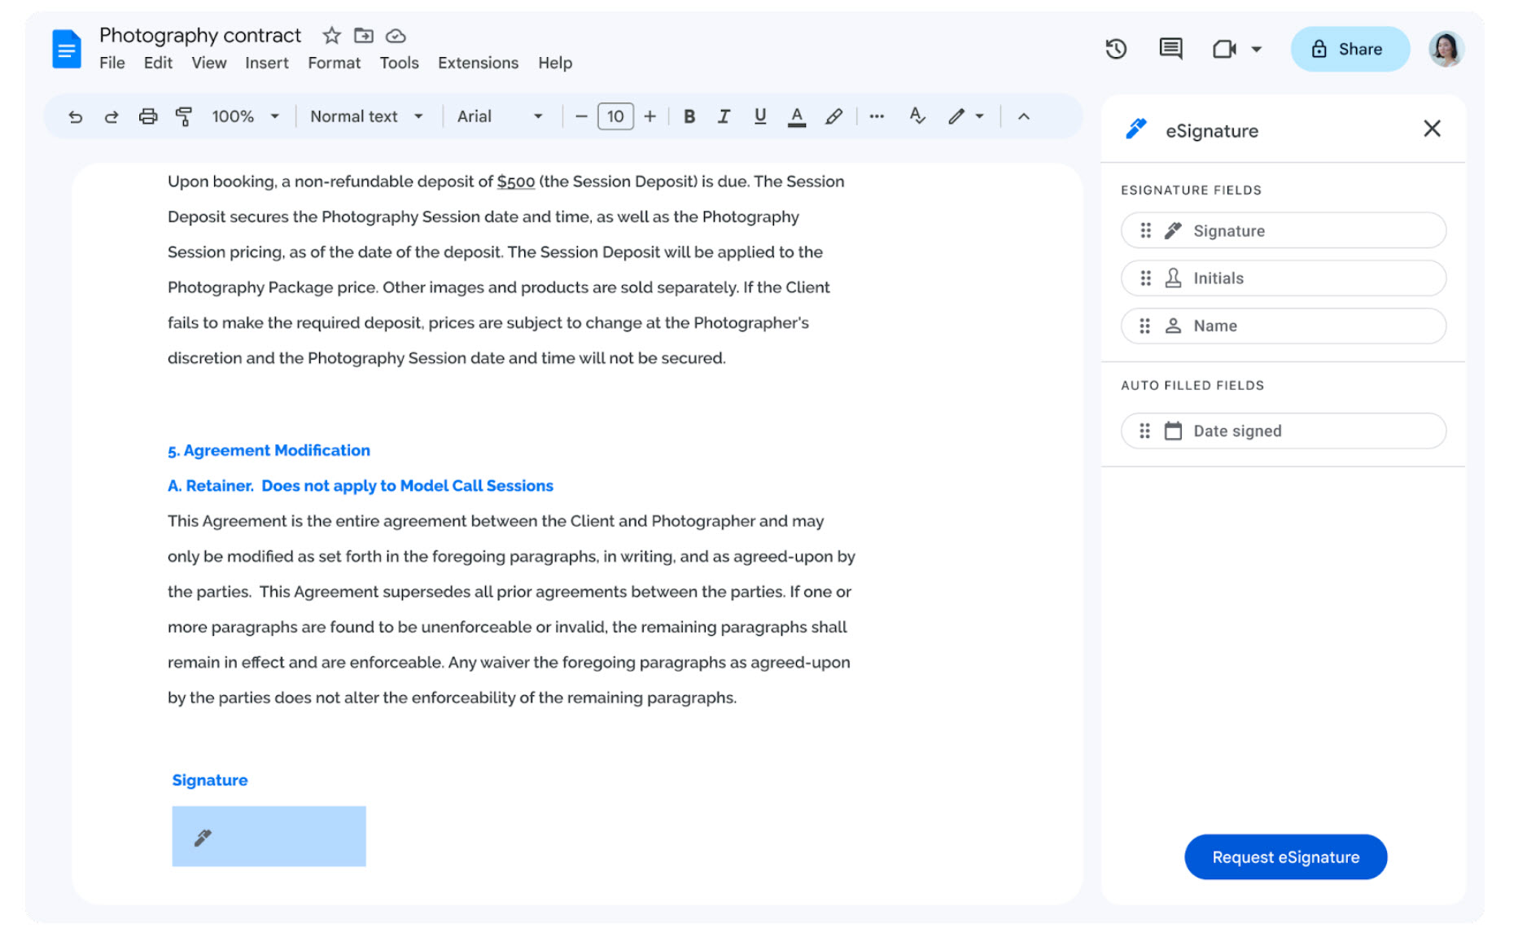Open the text color picker
This screenshot has width=1518, height=928.
click(796, 116)
